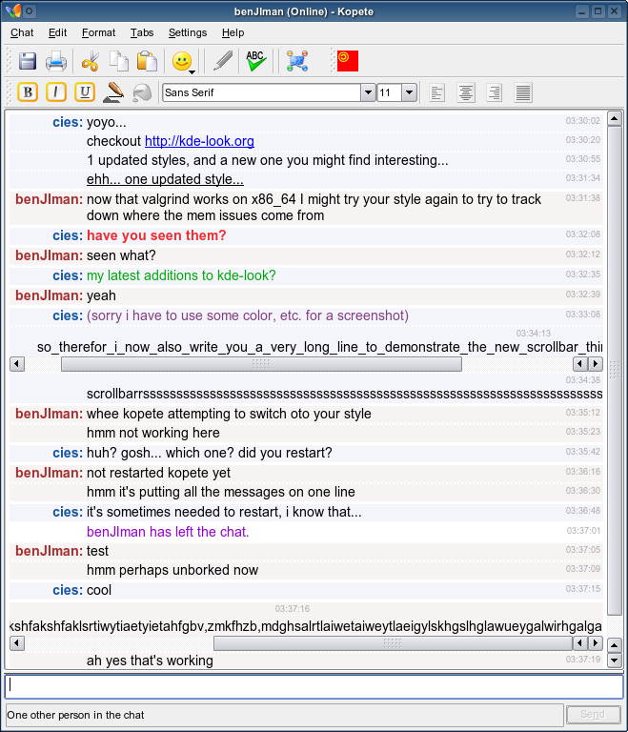628x732 pixels.
Task: Toggle Bold formatting button
Action: click(28, 91)
